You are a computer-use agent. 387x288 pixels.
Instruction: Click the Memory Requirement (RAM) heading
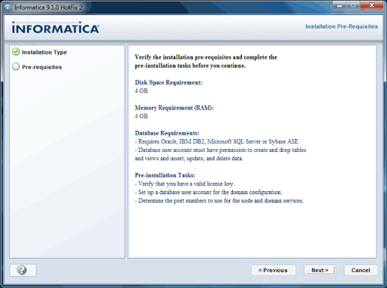coord(175,108)
